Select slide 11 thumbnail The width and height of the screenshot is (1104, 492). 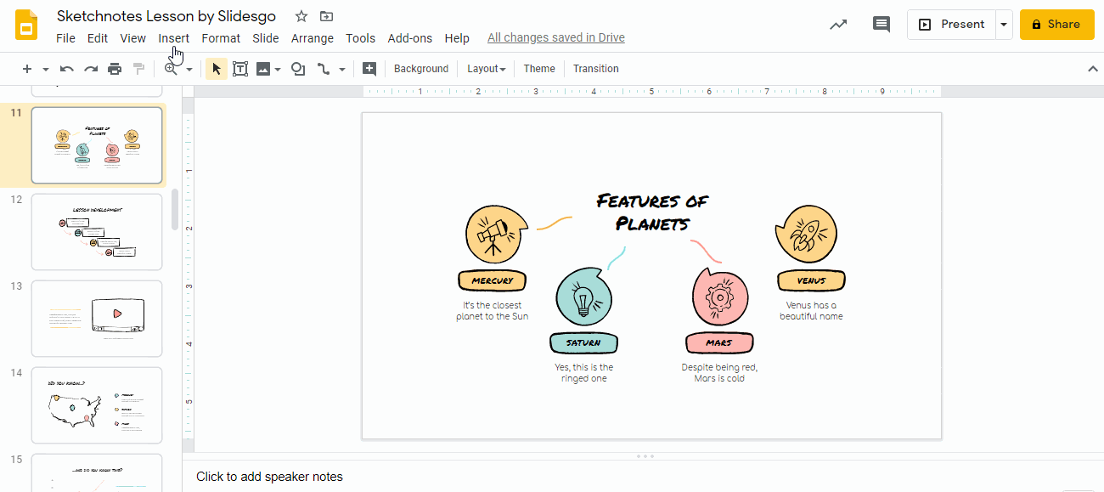point(97,145)
